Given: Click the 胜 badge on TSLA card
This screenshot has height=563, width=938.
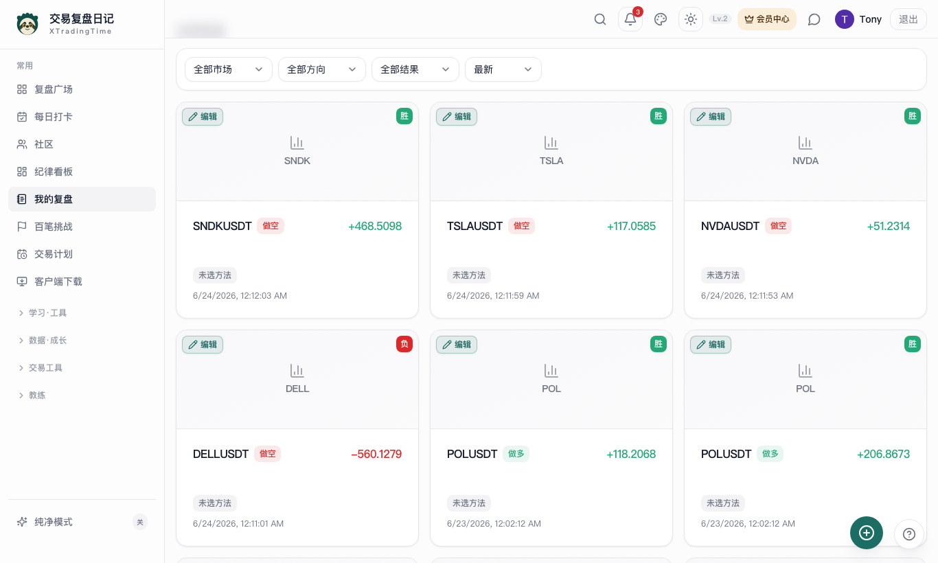Looking at the screenshot, I should (x=659, y=116).
